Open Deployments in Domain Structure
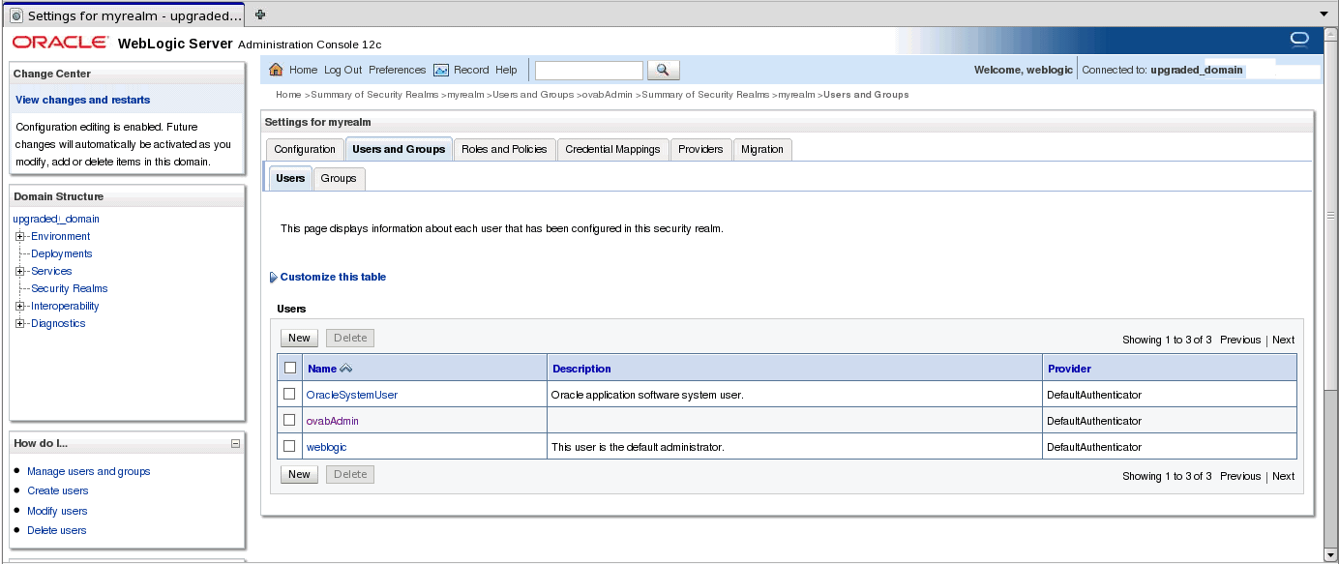 coord(62,253)
